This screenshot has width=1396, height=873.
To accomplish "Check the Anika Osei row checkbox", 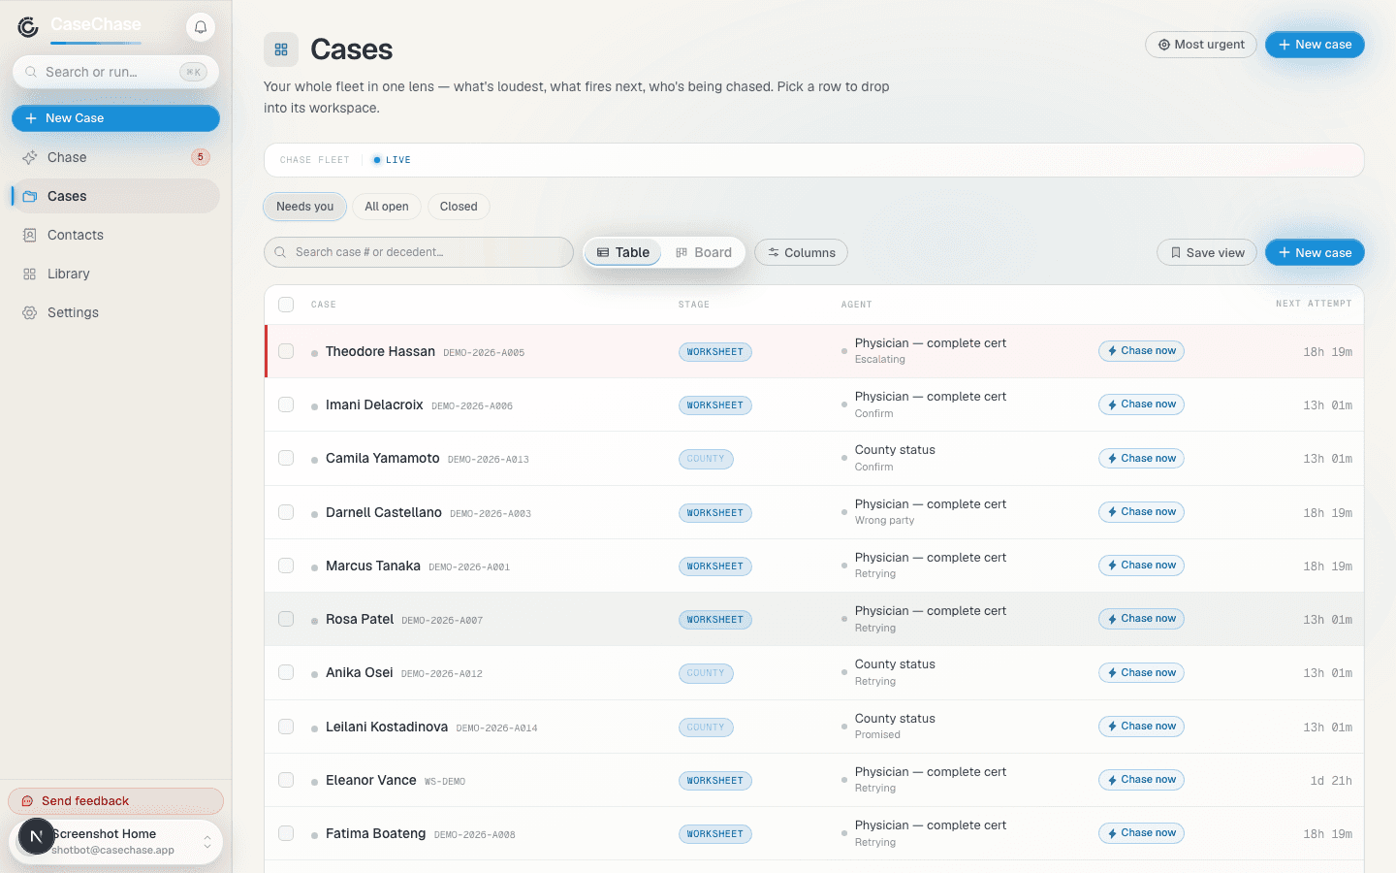I will click(286, 672).
